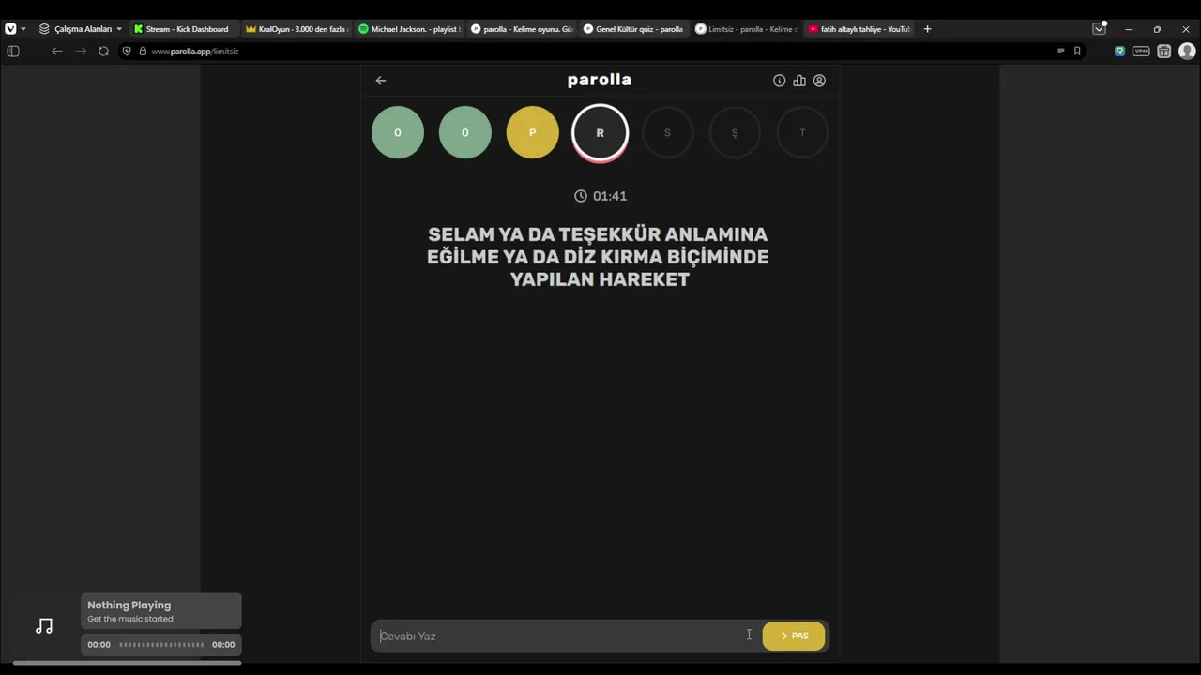Click the music note icon
The image size is (1201, 675).
tap(44, 626)
